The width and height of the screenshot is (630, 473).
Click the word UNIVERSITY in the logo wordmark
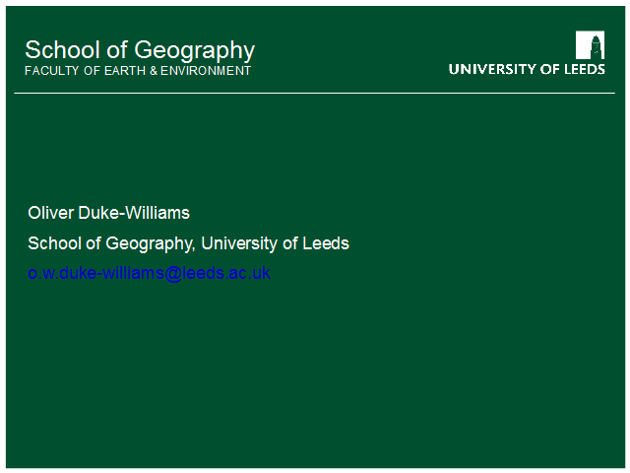[x=492, y=69]
